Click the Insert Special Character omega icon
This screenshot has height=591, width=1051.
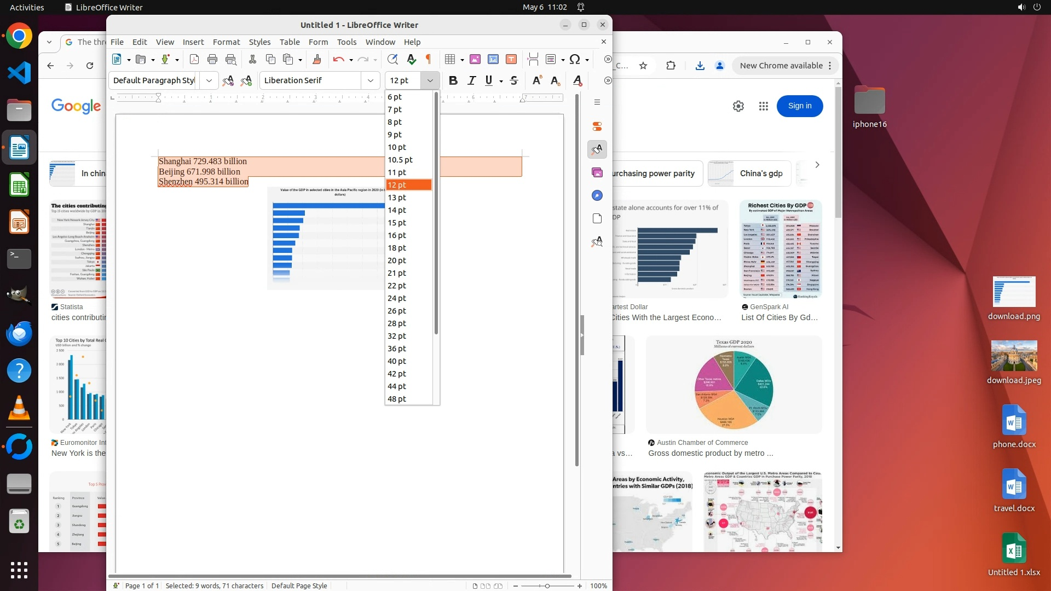pos(574,59)
